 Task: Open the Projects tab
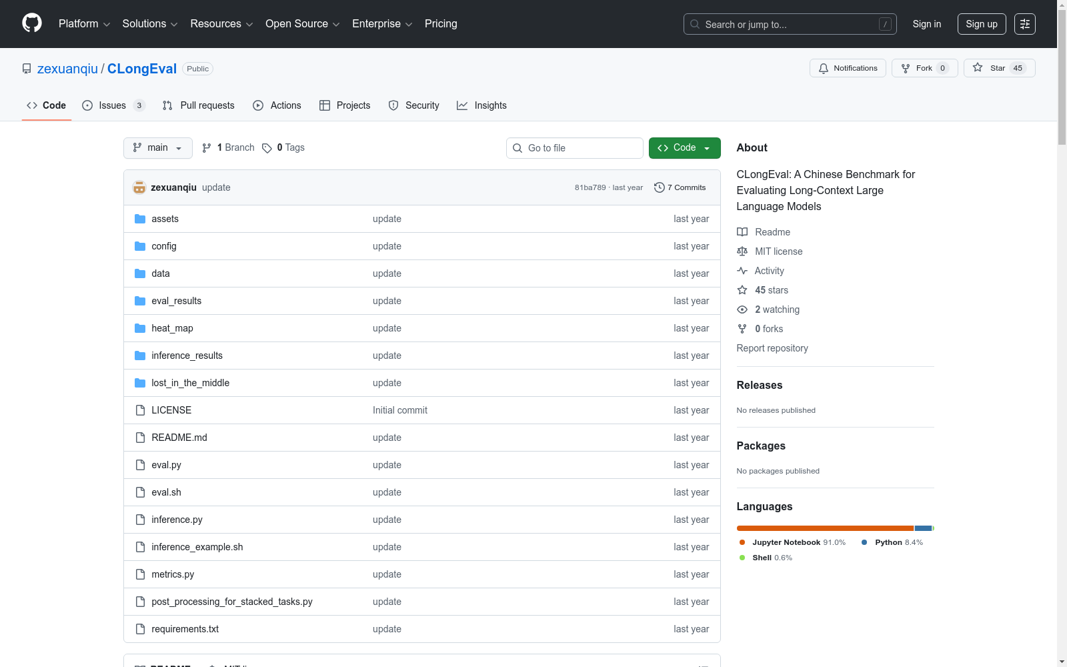pos(345,105)
